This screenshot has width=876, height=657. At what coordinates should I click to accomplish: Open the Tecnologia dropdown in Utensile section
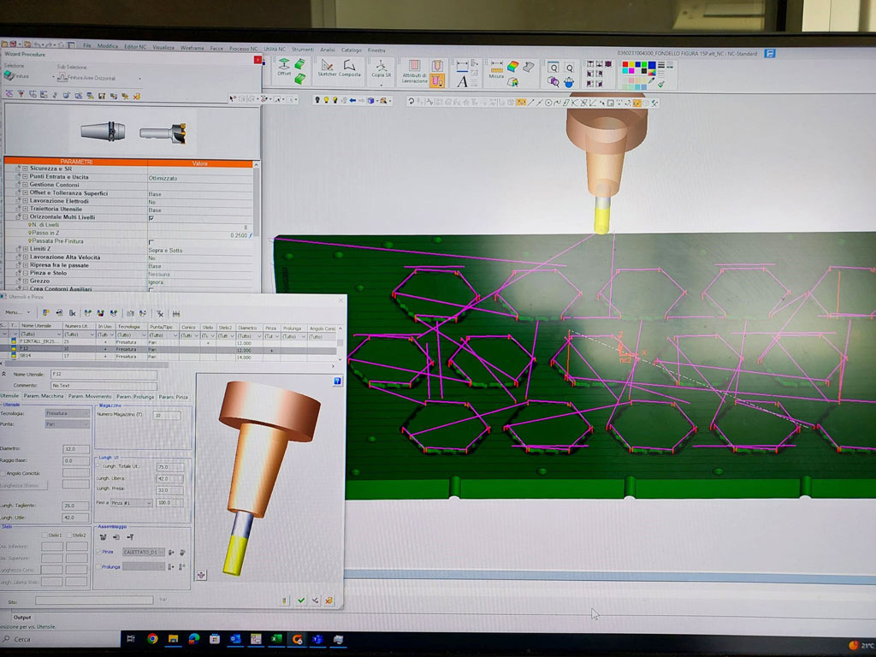(x=68, y=413)
